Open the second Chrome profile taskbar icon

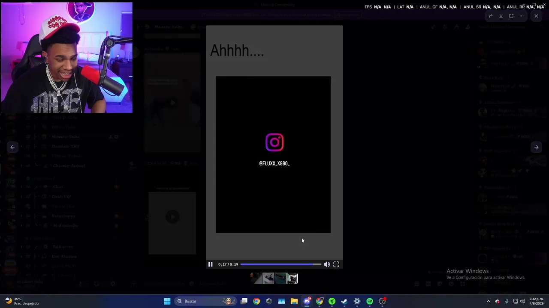point(320,301)
